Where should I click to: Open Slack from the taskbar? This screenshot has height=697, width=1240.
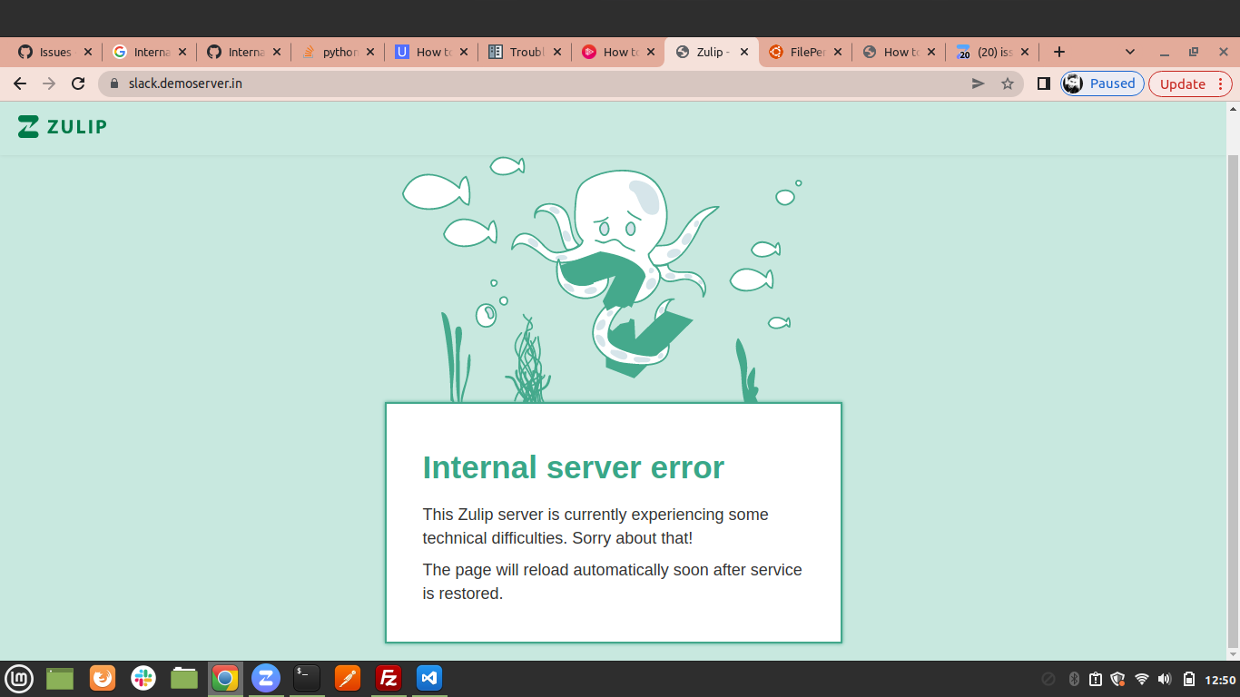[143, 678]
